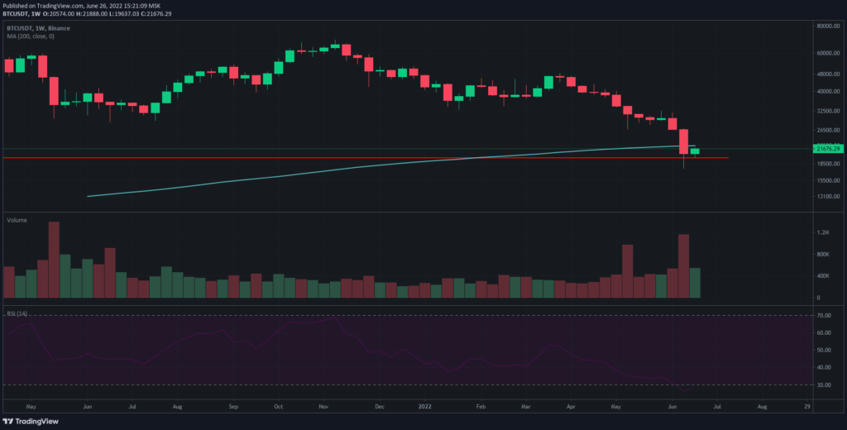Screen dimensions: 847x430
Task: Click the "400K" volume axis label
Action: pos(824,276)
